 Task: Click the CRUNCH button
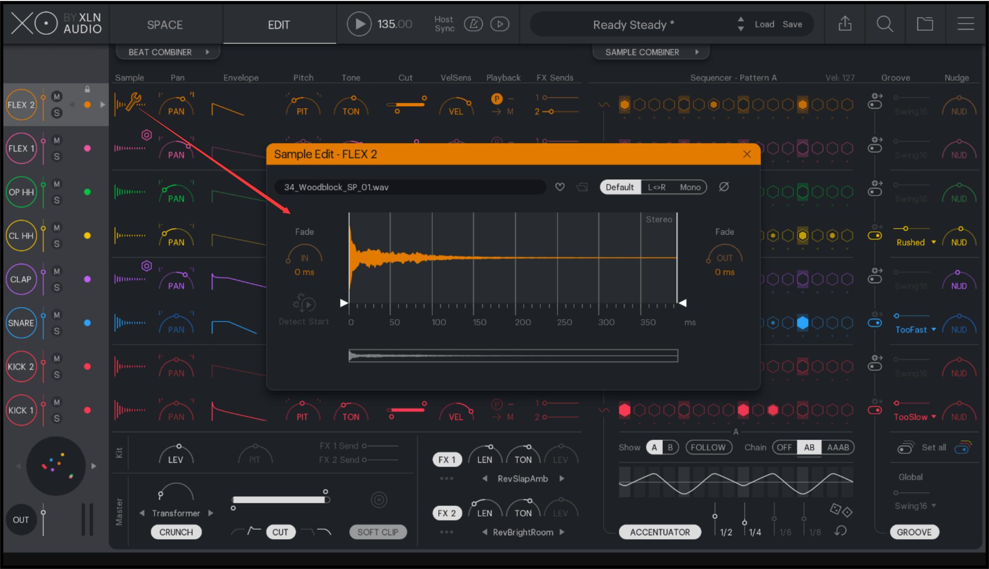click(176, 532)
